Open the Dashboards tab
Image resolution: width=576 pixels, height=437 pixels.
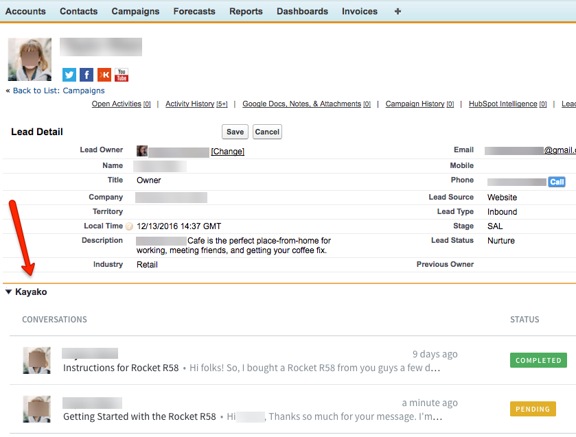302,11
